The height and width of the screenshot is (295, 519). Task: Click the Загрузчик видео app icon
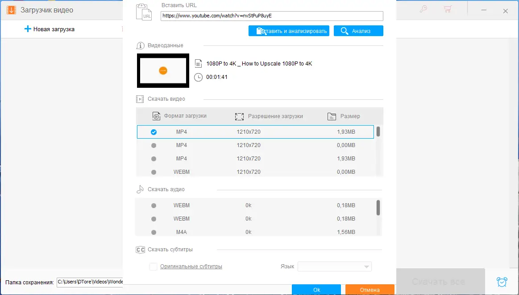pos(11,9)
